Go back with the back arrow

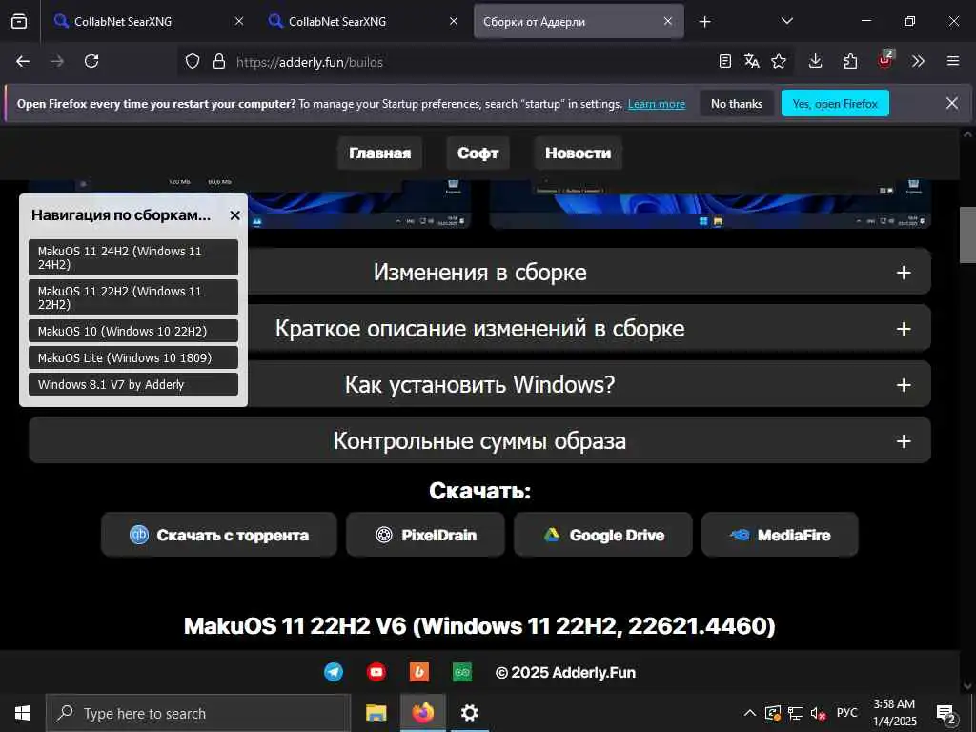(23, 61)
